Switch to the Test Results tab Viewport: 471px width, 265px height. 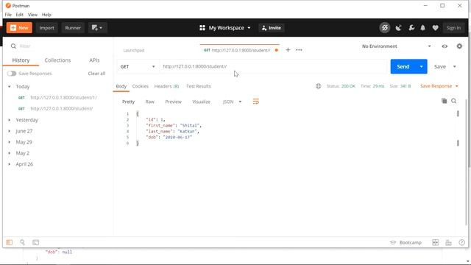coord(199,86)
